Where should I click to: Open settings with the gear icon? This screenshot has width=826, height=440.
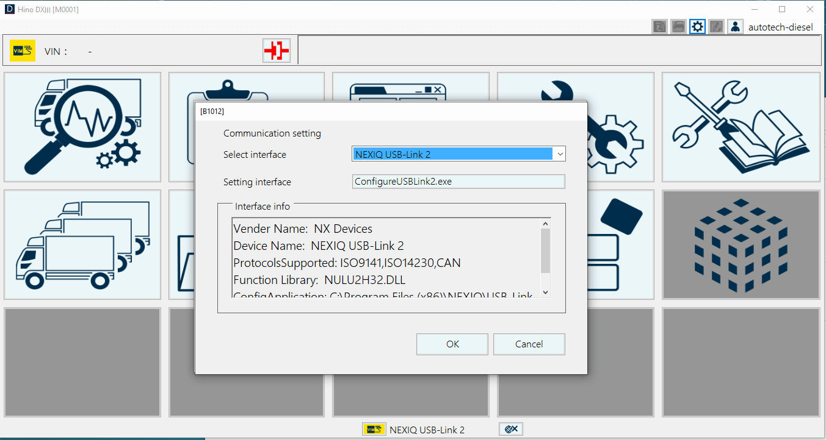tap(697, 27)
